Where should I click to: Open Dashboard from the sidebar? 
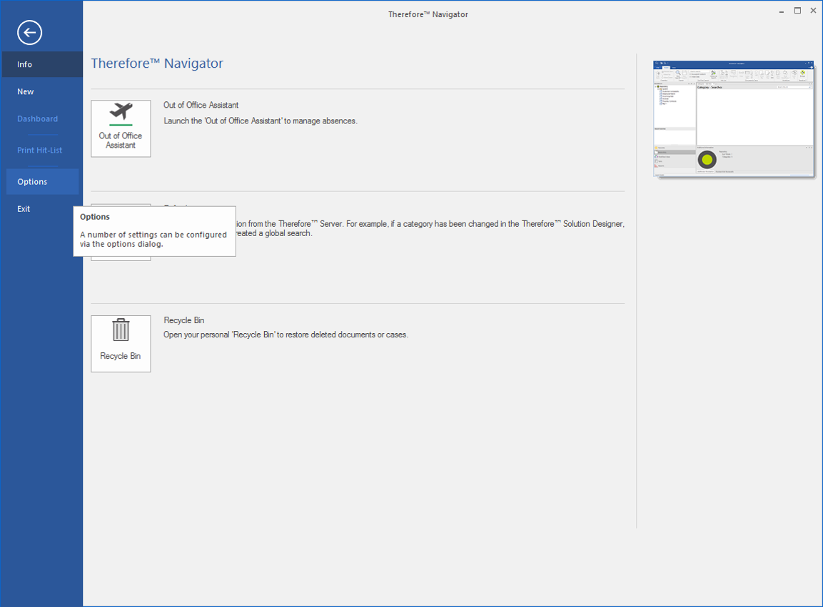pos(42,118)
